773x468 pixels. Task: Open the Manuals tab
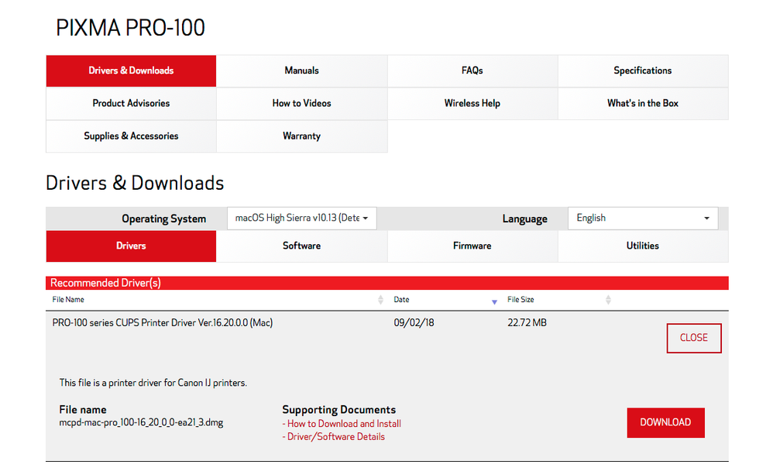[x=301, y=71]
